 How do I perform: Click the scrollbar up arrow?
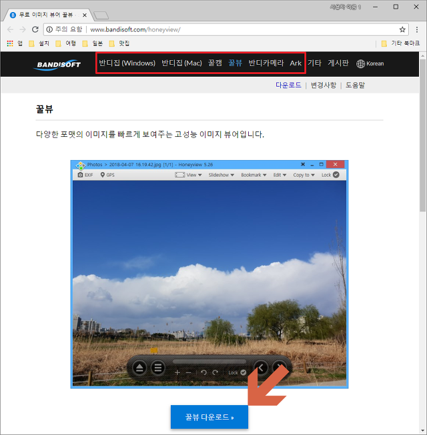pyautogui.click(x=422, y=56)
